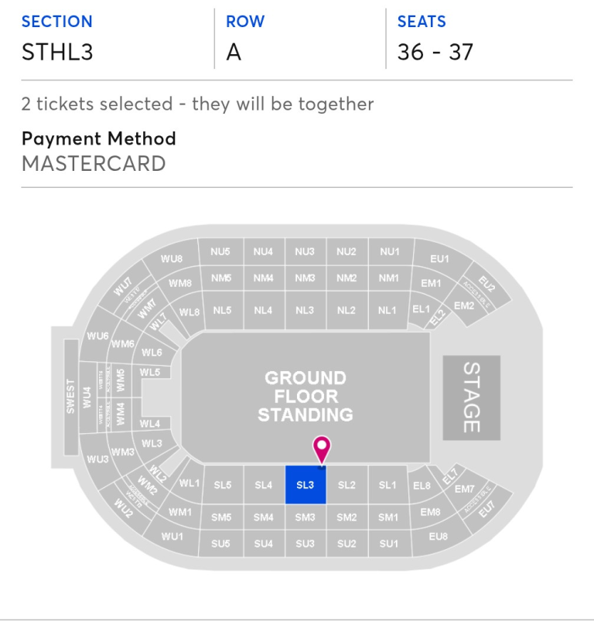Select section EU8 near the bottom right
The height and width of the screenshot is (621, 594).
click(436, 535)
